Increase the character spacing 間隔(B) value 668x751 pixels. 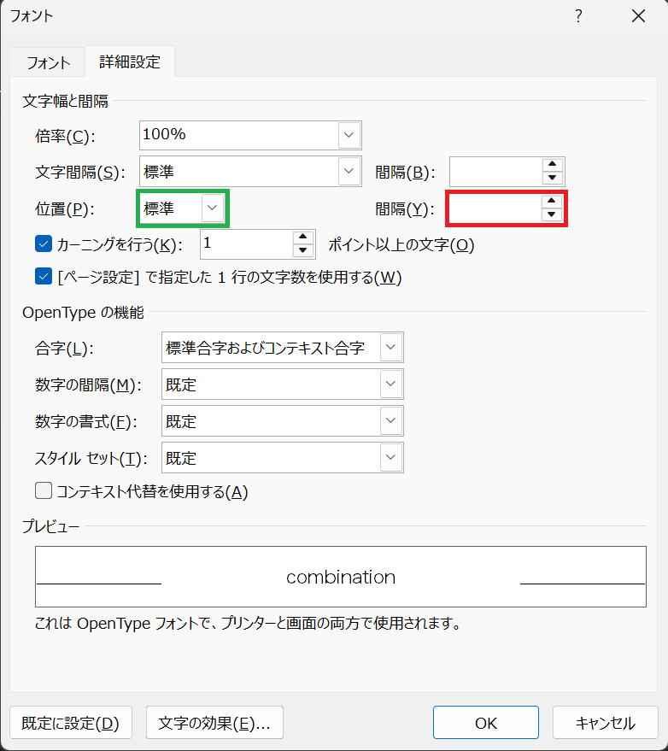(x=554, y=165)
